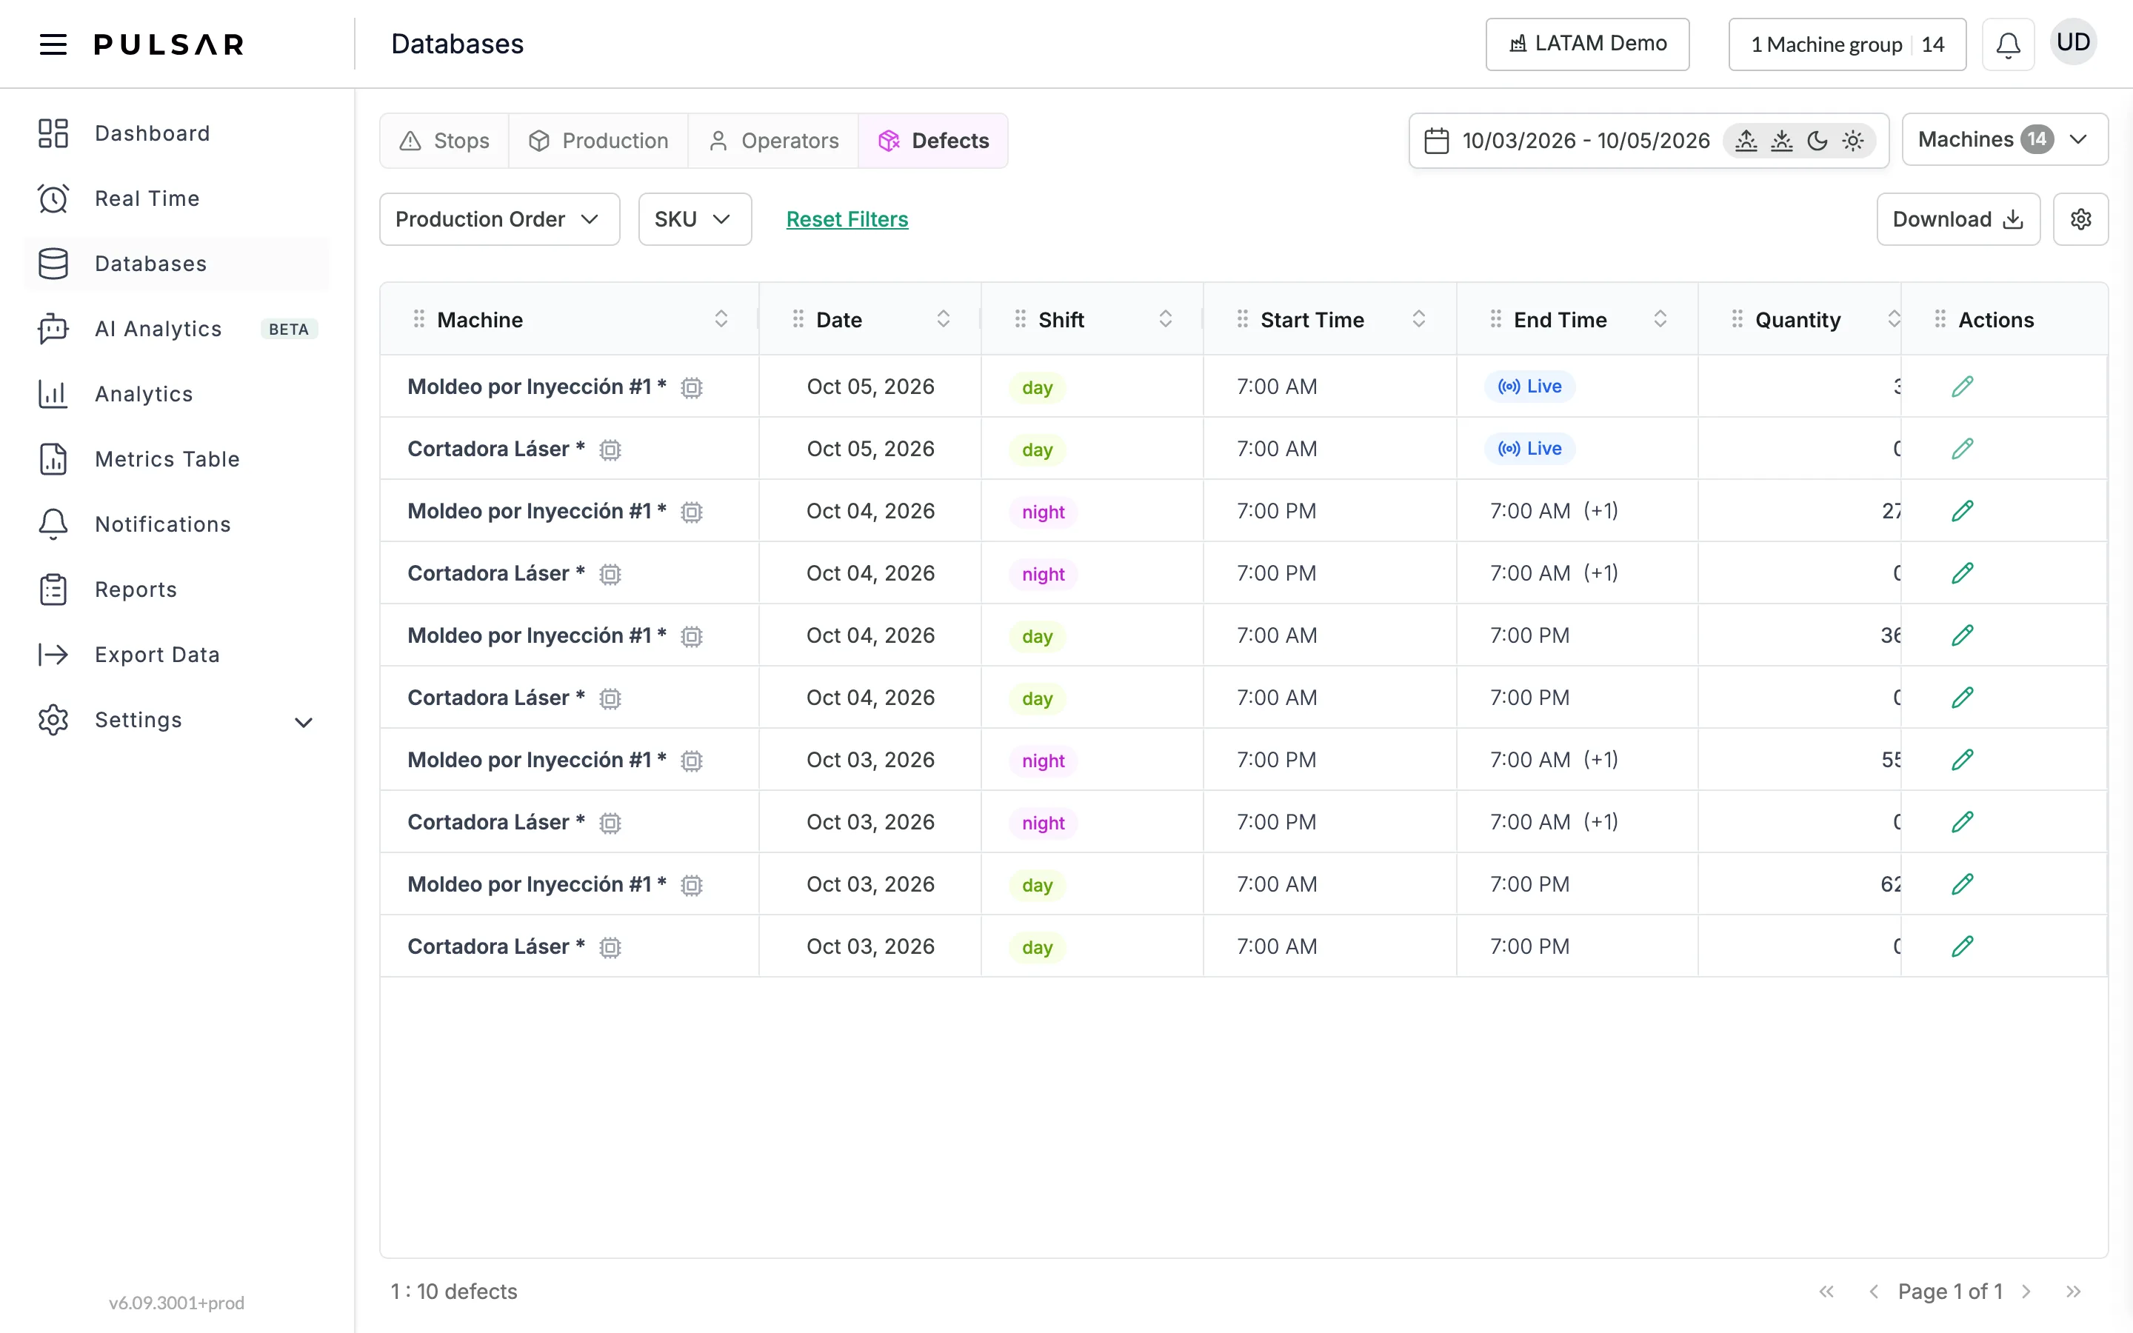Edit Oct 04 day Moldeo por Inyección row
Screen dimensions: 2133x1333
pos(1962,635)
